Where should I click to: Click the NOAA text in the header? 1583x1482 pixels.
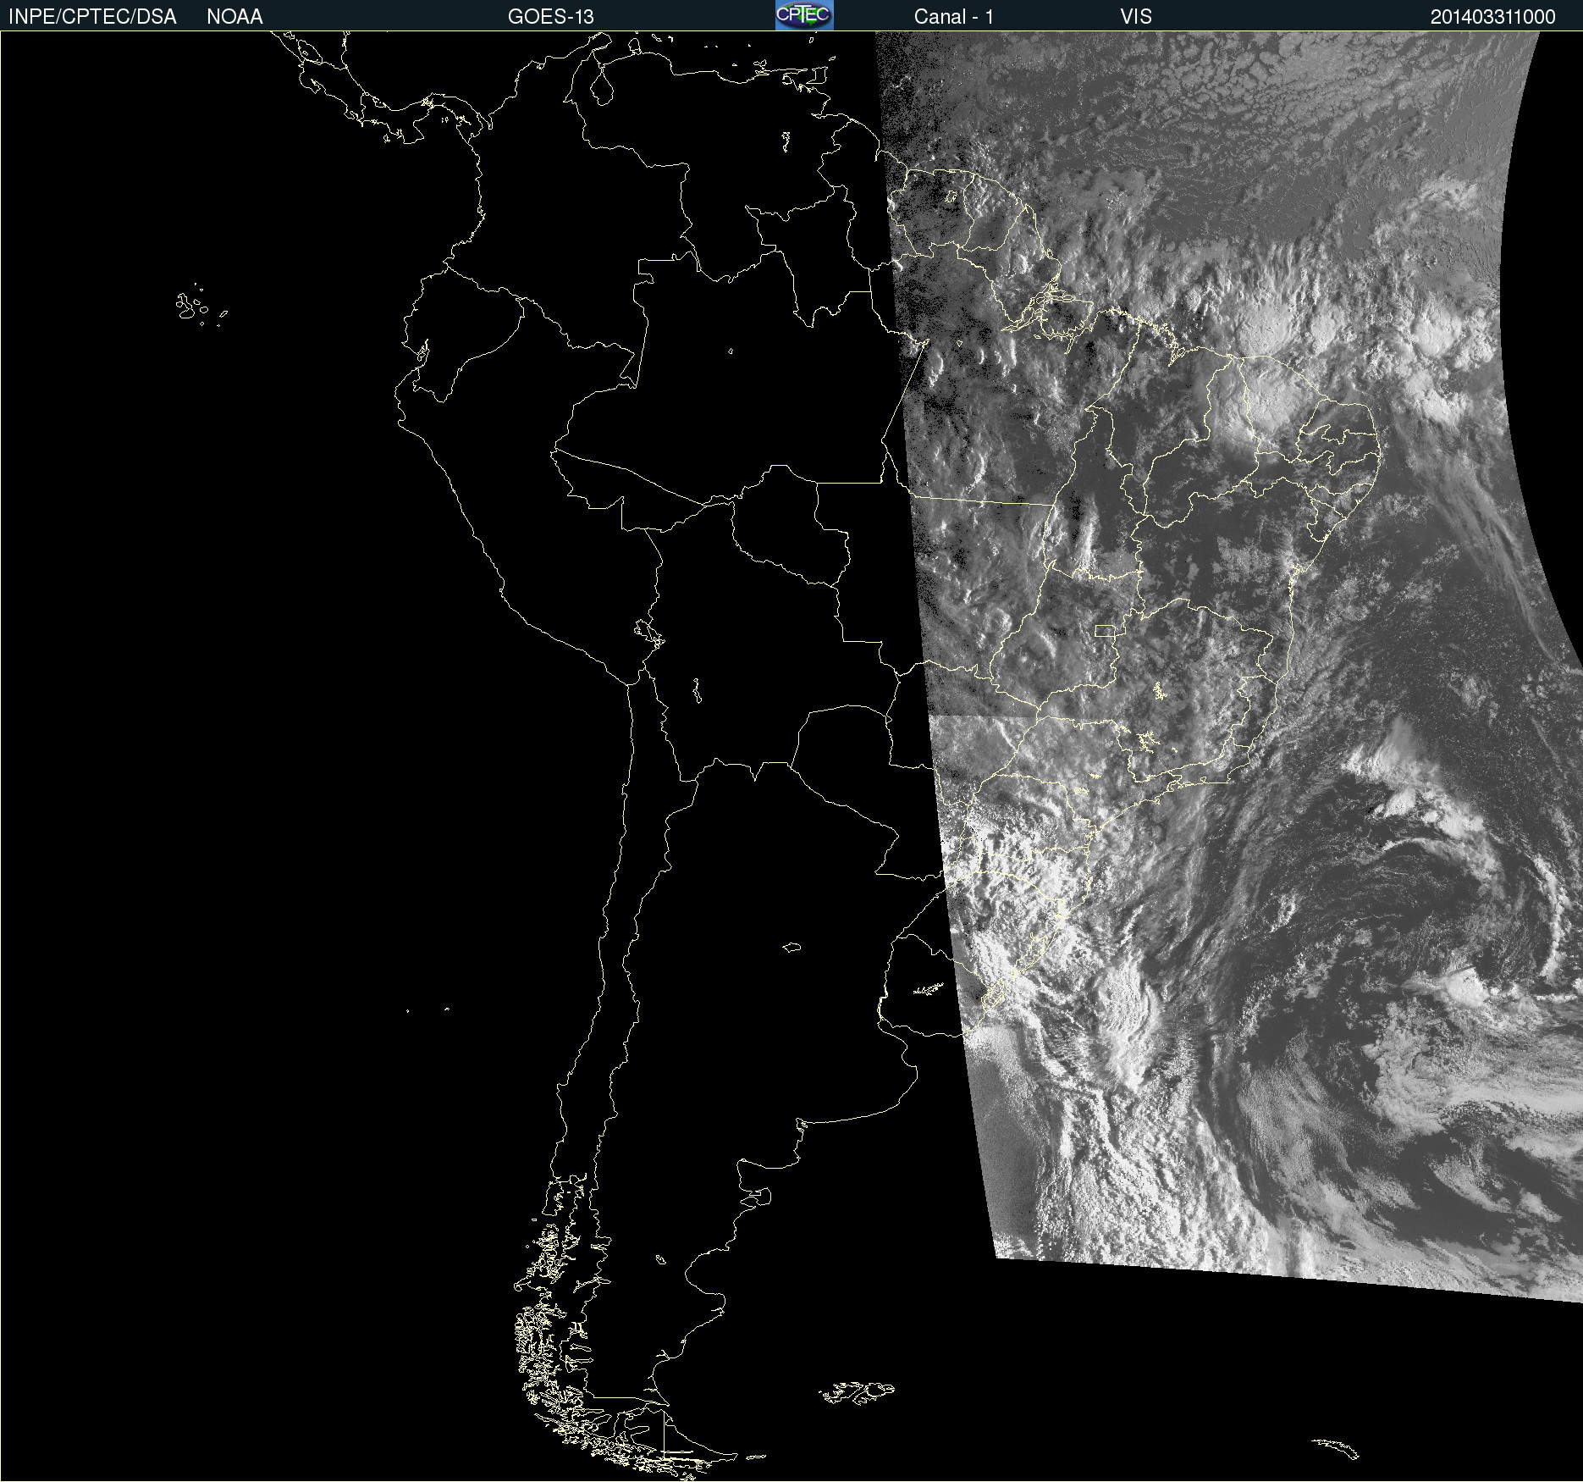(x=234, y=17)
